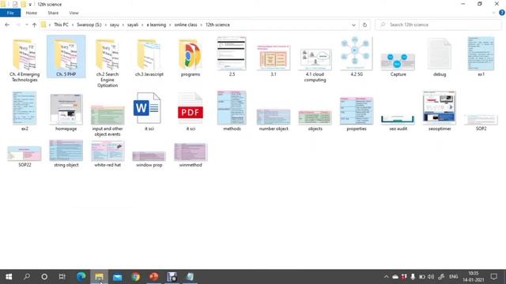Select the objects image file
The height and width of the screenshot is (284, 506).
[x=315, y=121]
